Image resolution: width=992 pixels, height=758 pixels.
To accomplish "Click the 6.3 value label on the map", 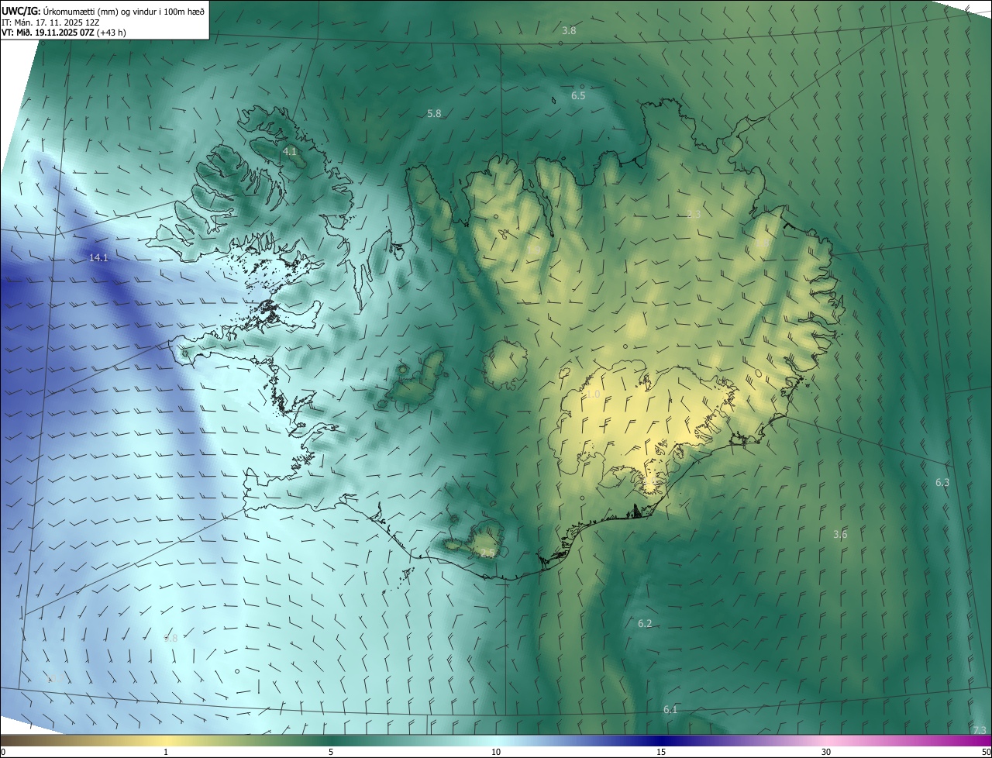I will click(x=942, y=482).
